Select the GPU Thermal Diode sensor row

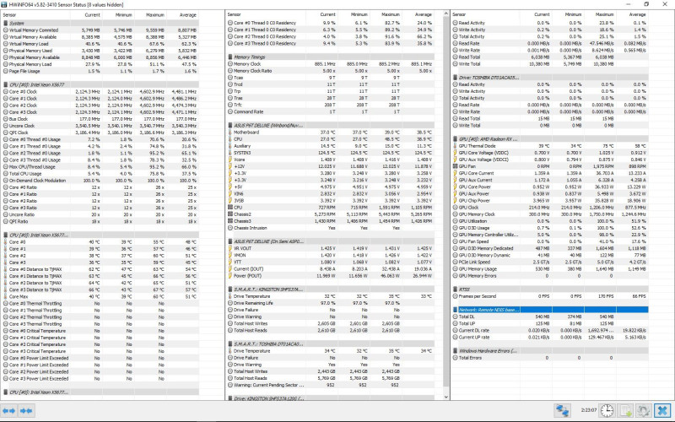pyautogui.click(x=550, y=146)
